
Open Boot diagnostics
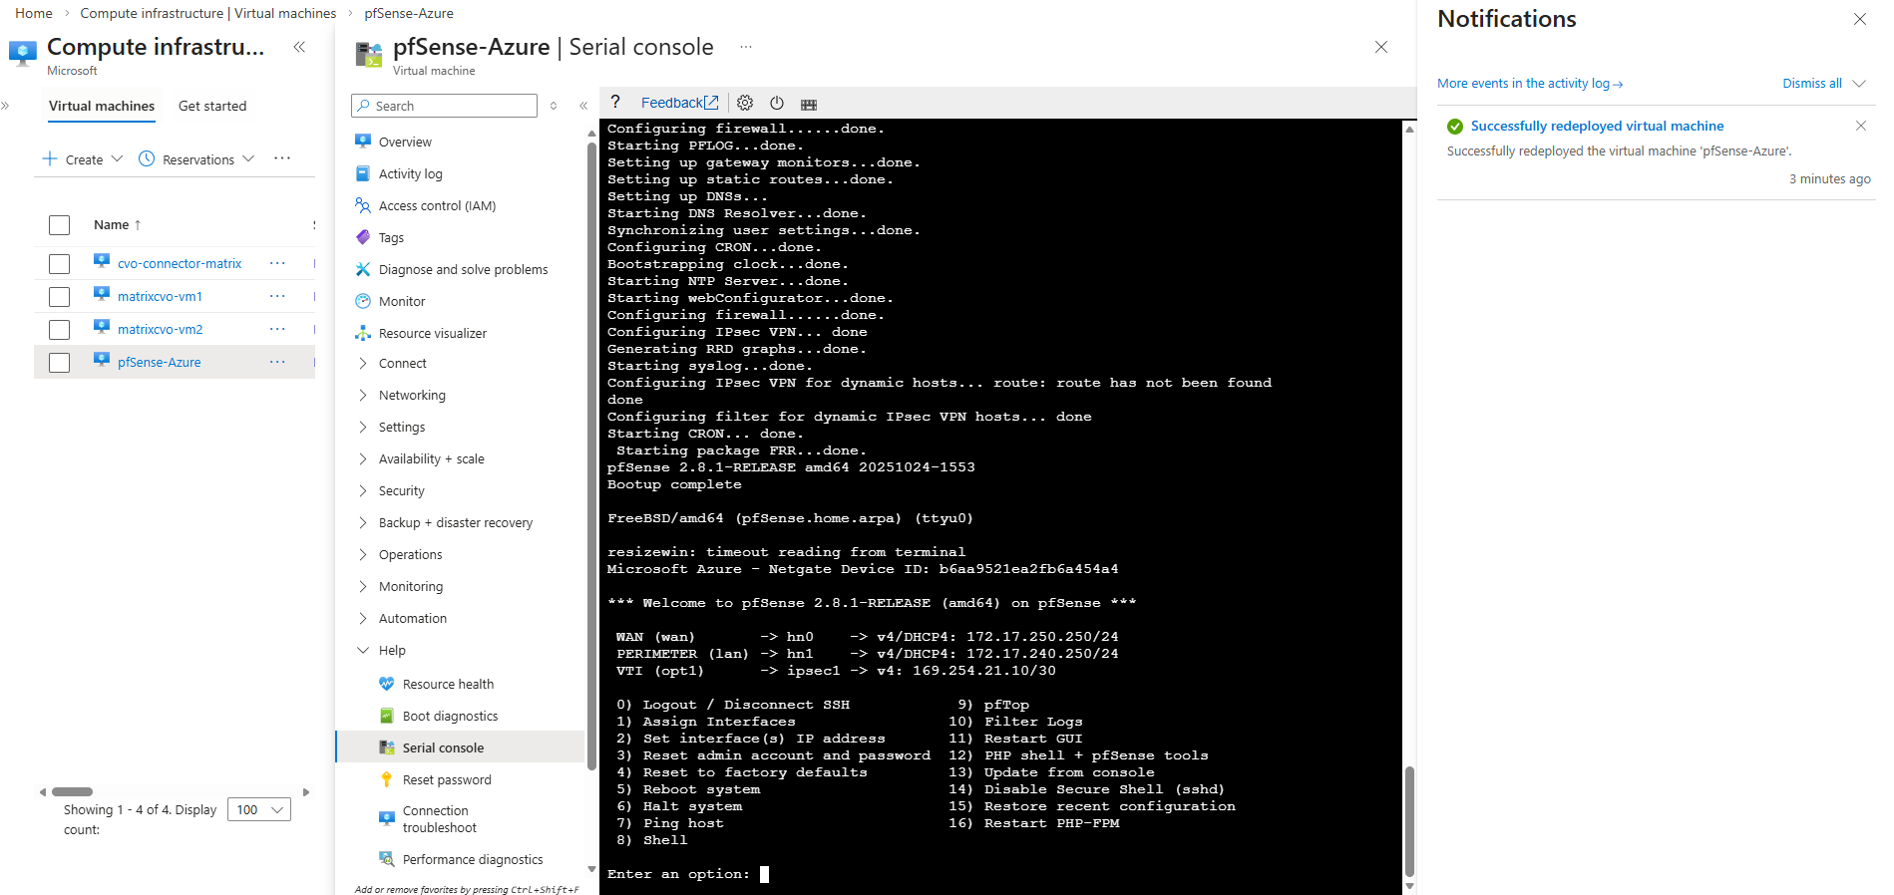pyautogui.click(x=450, y=716)
